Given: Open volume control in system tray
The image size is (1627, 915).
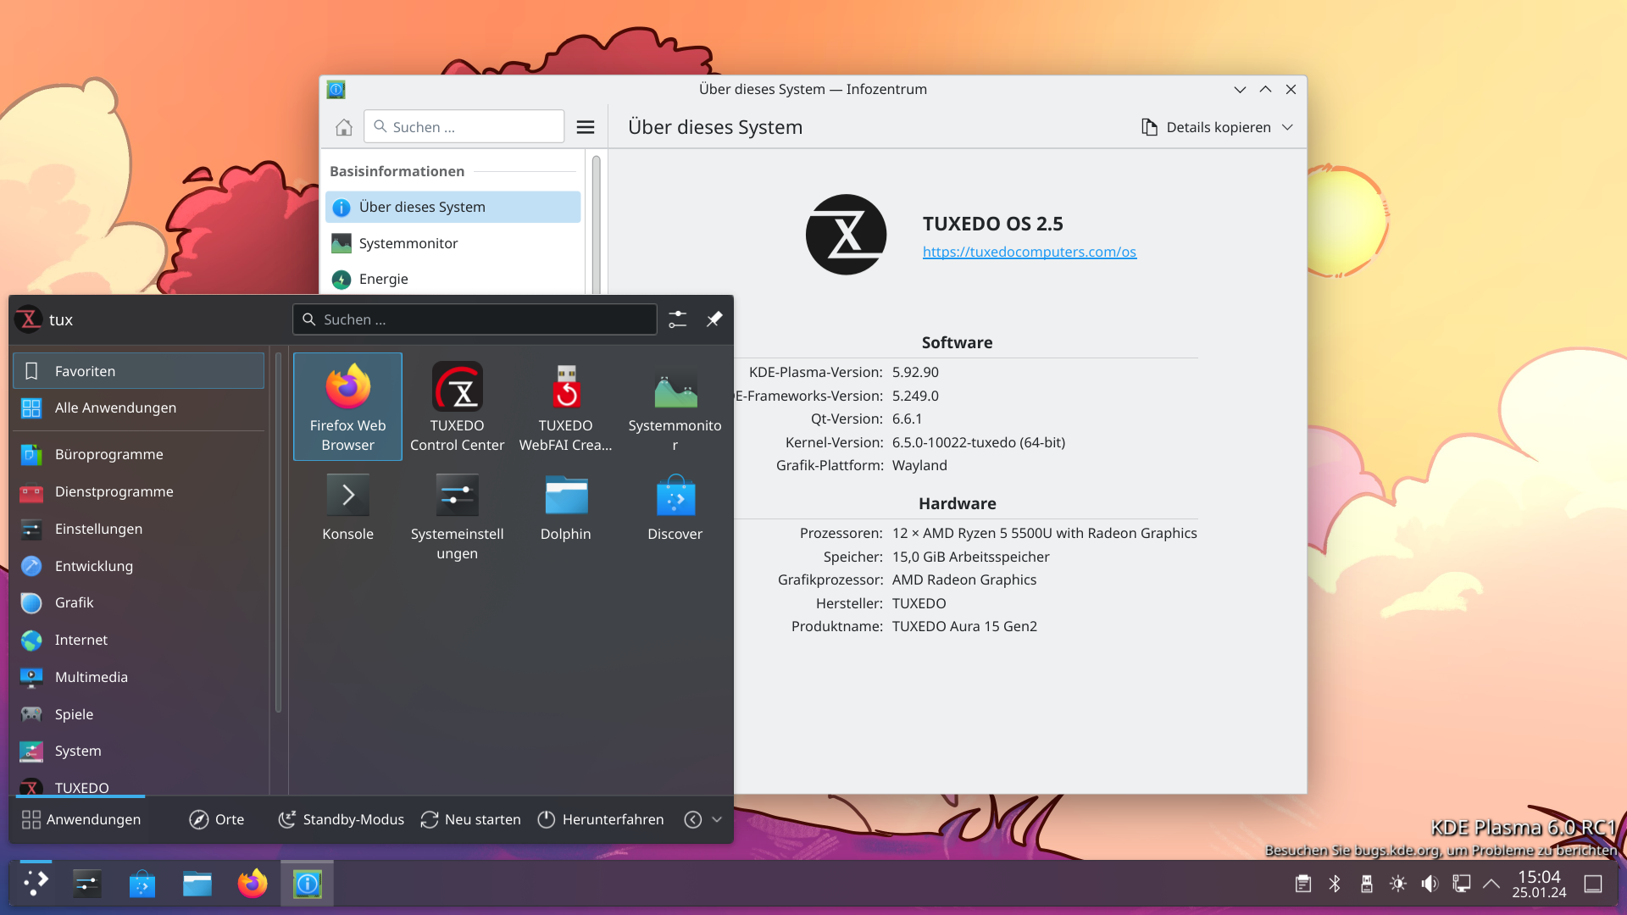Looking at the screenshot, I should point(1430,884).
